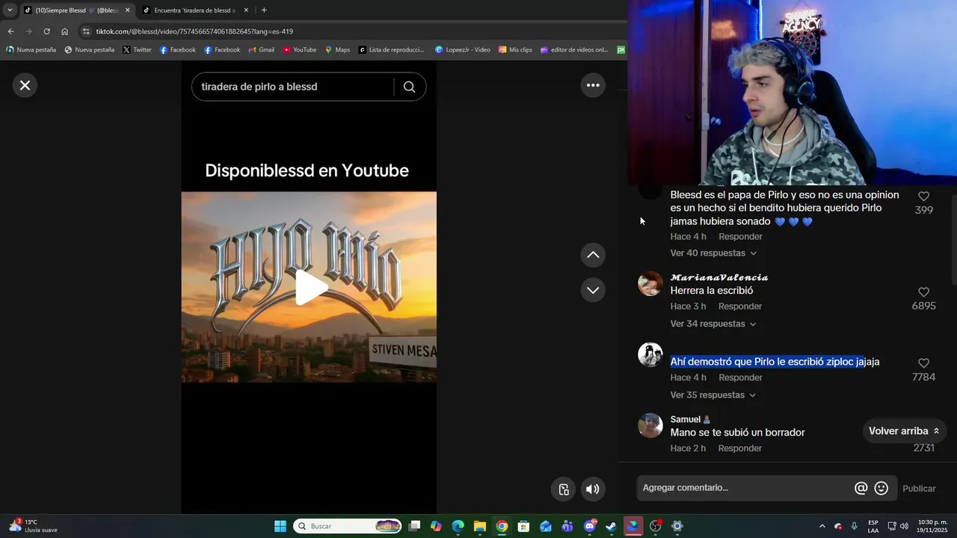Reply to the comment by Samuel

click(x=740, y=448)
